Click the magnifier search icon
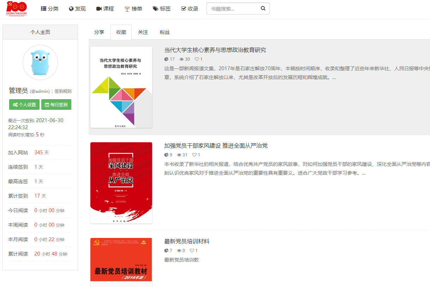The width and height of the screenshot is (430, 287). pos(263,8)
